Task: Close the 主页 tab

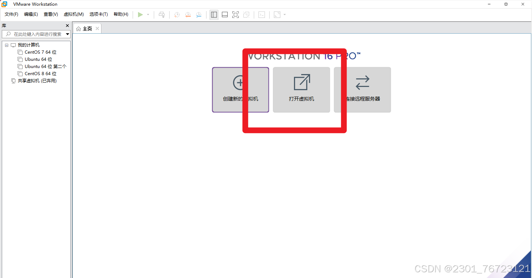Action: pyautogui.click(x=97, y=29)
